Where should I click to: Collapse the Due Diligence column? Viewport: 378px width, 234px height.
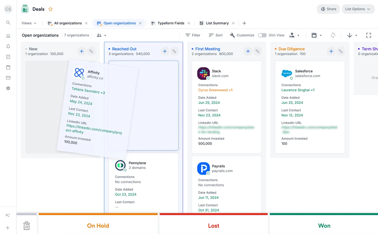tap(341, 51)
